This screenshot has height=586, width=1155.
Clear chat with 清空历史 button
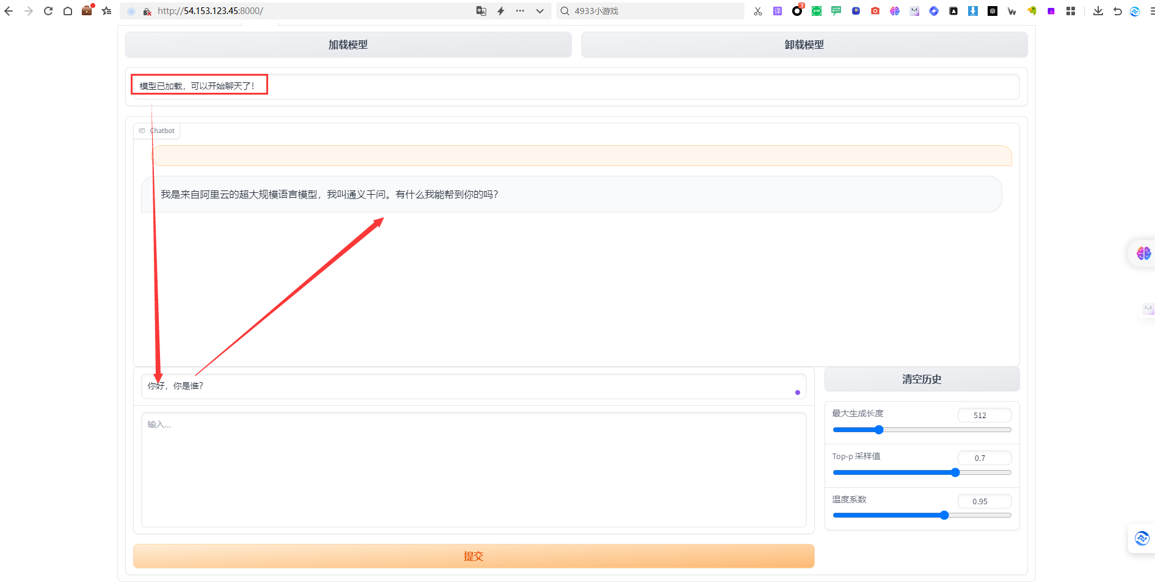pos(922,379)
